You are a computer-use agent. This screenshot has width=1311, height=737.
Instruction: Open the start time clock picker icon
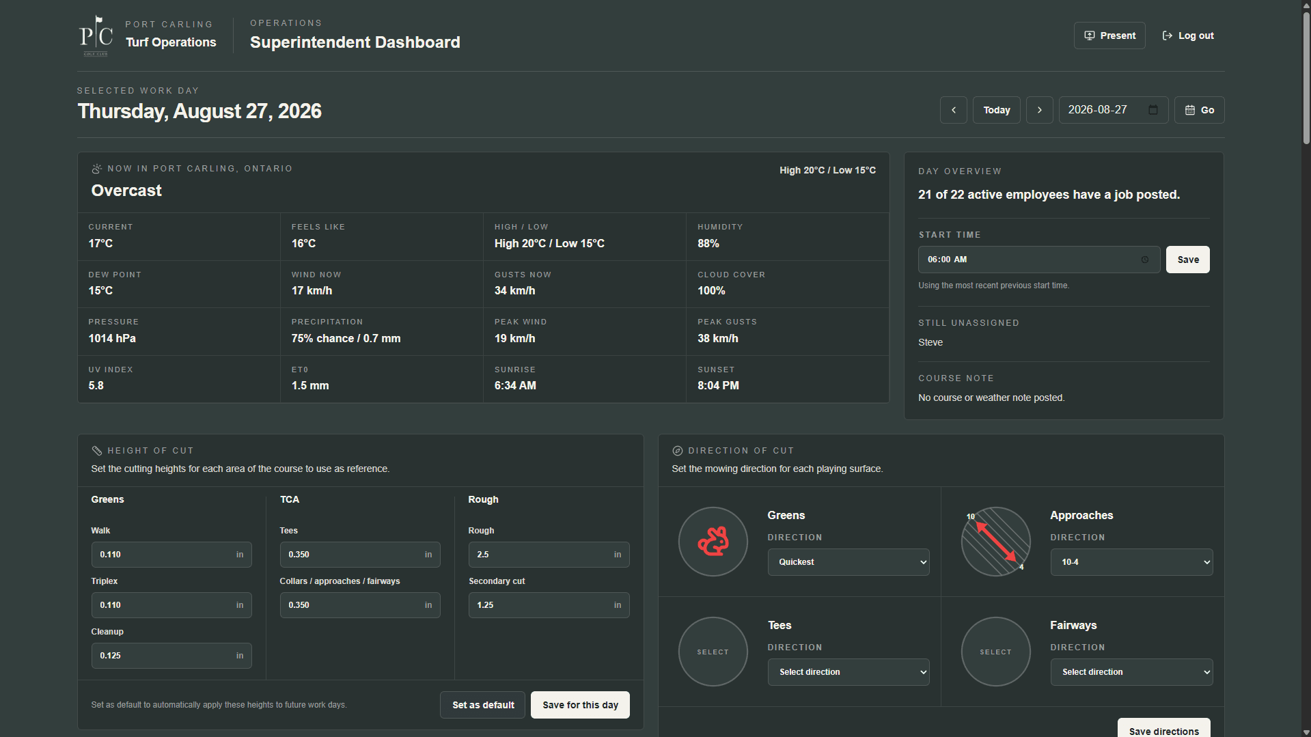point(1145,260)
